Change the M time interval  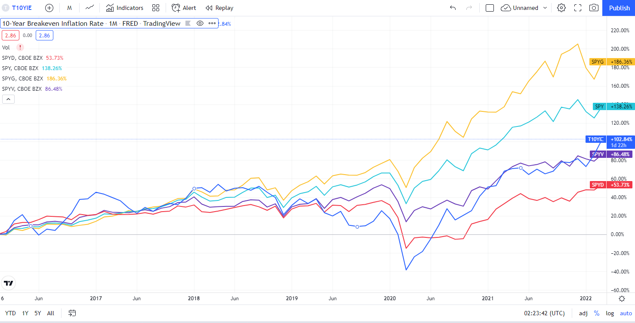point(69,8)
